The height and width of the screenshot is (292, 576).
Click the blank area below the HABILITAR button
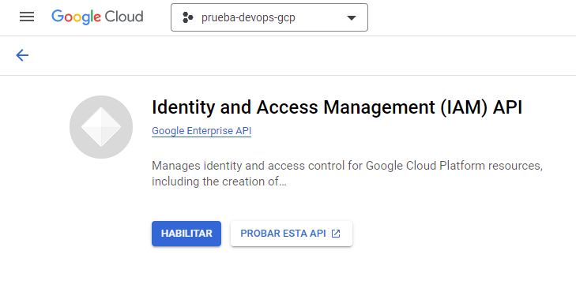tap(186, 270)
